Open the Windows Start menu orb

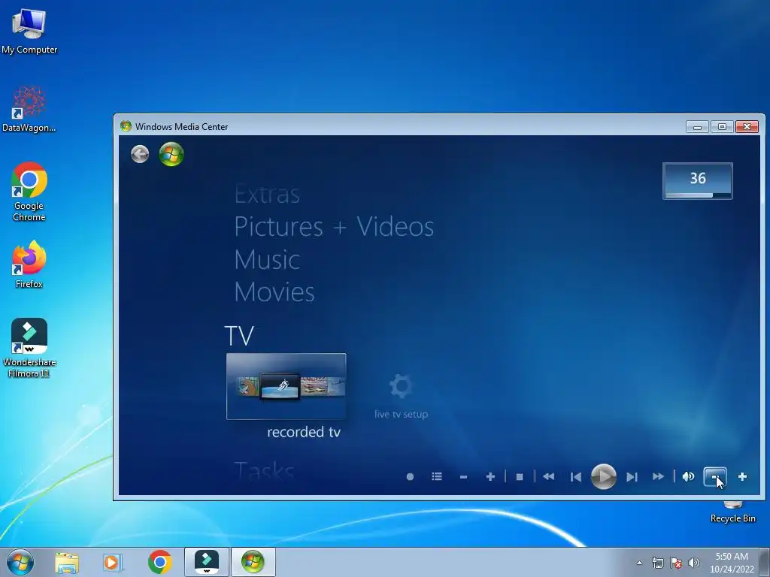pos(20,562)
